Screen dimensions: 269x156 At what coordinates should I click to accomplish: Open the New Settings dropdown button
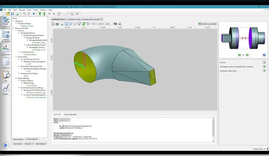41,144
